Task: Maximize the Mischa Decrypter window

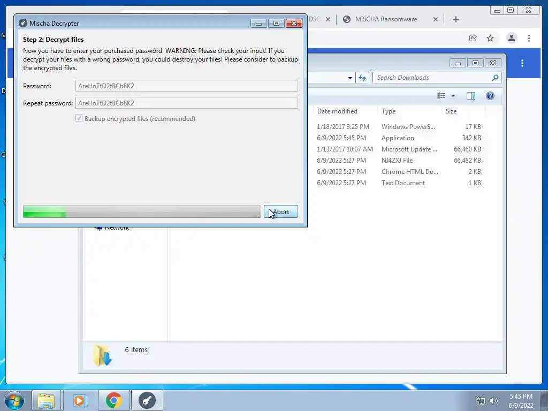Action: click(277, 24)
